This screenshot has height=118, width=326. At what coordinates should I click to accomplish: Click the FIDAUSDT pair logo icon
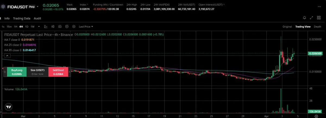(4, 6)
